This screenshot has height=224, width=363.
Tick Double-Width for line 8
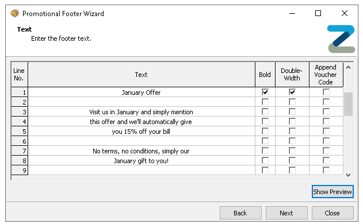(292, 160)
